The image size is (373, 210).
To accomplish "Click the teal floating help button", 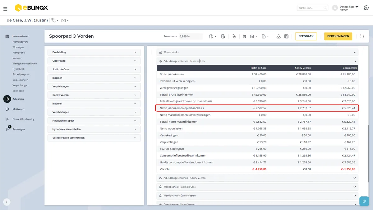I will [x=364, y=201].
